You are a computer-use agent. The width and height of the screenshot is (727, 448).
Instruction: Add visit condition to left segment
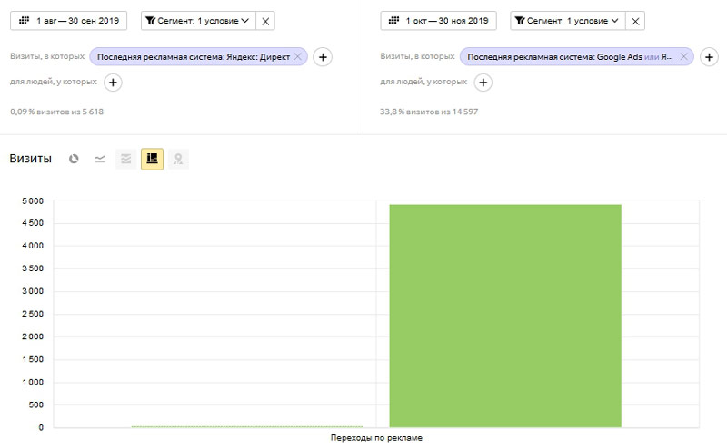click(x=323, y=57)
